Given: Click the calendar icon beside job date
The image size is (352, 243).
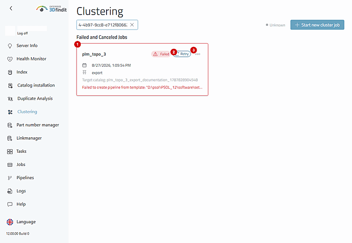Looking at the screenshot, I should [x=84, y=65].
